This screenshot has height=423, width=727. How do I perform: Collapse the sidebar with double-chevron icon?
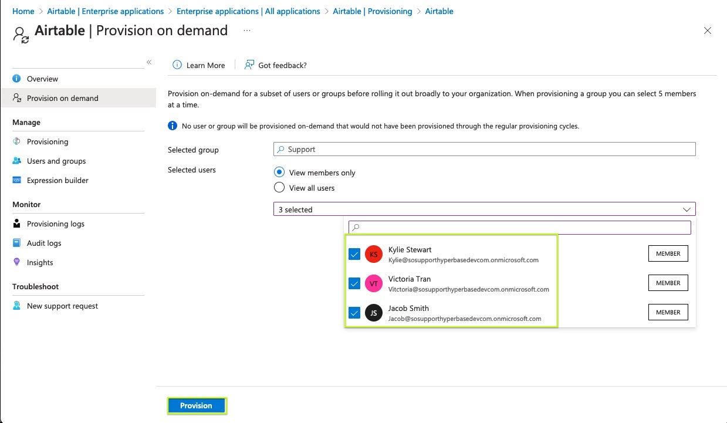point(149,62)
